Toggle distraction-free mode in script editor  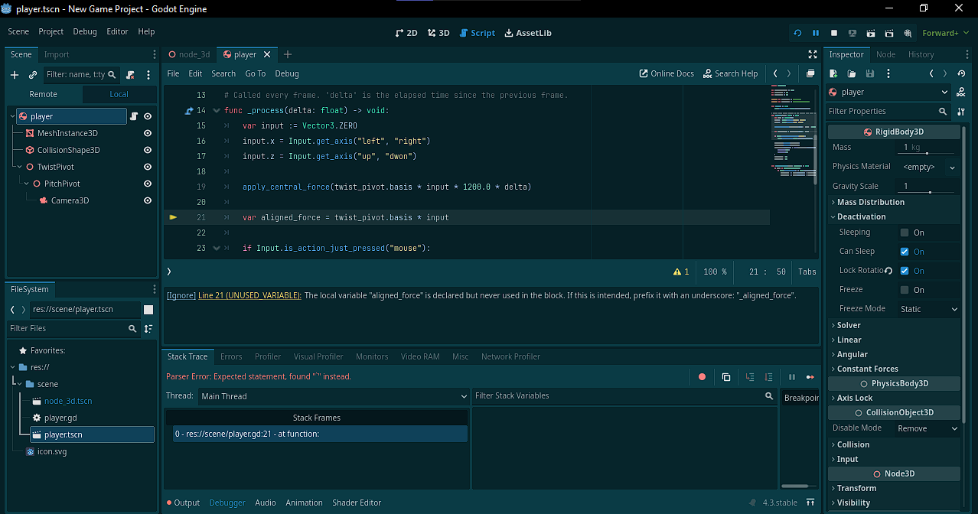click(x=813, y=54)
